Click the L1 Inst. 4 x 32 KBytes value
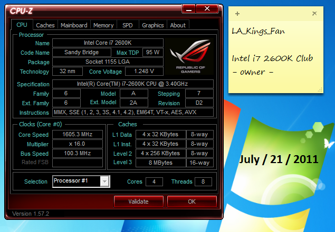Image resolution: width=335 pixels, height=232 pixels. [161, 144]
